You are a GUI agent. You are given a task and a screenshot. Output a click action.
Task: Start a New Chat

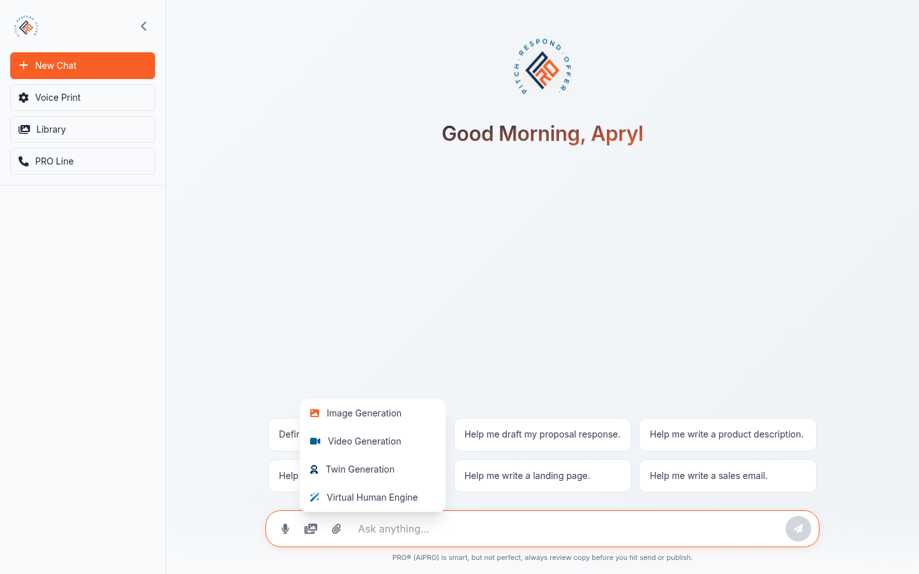click(x=82, y=66)
